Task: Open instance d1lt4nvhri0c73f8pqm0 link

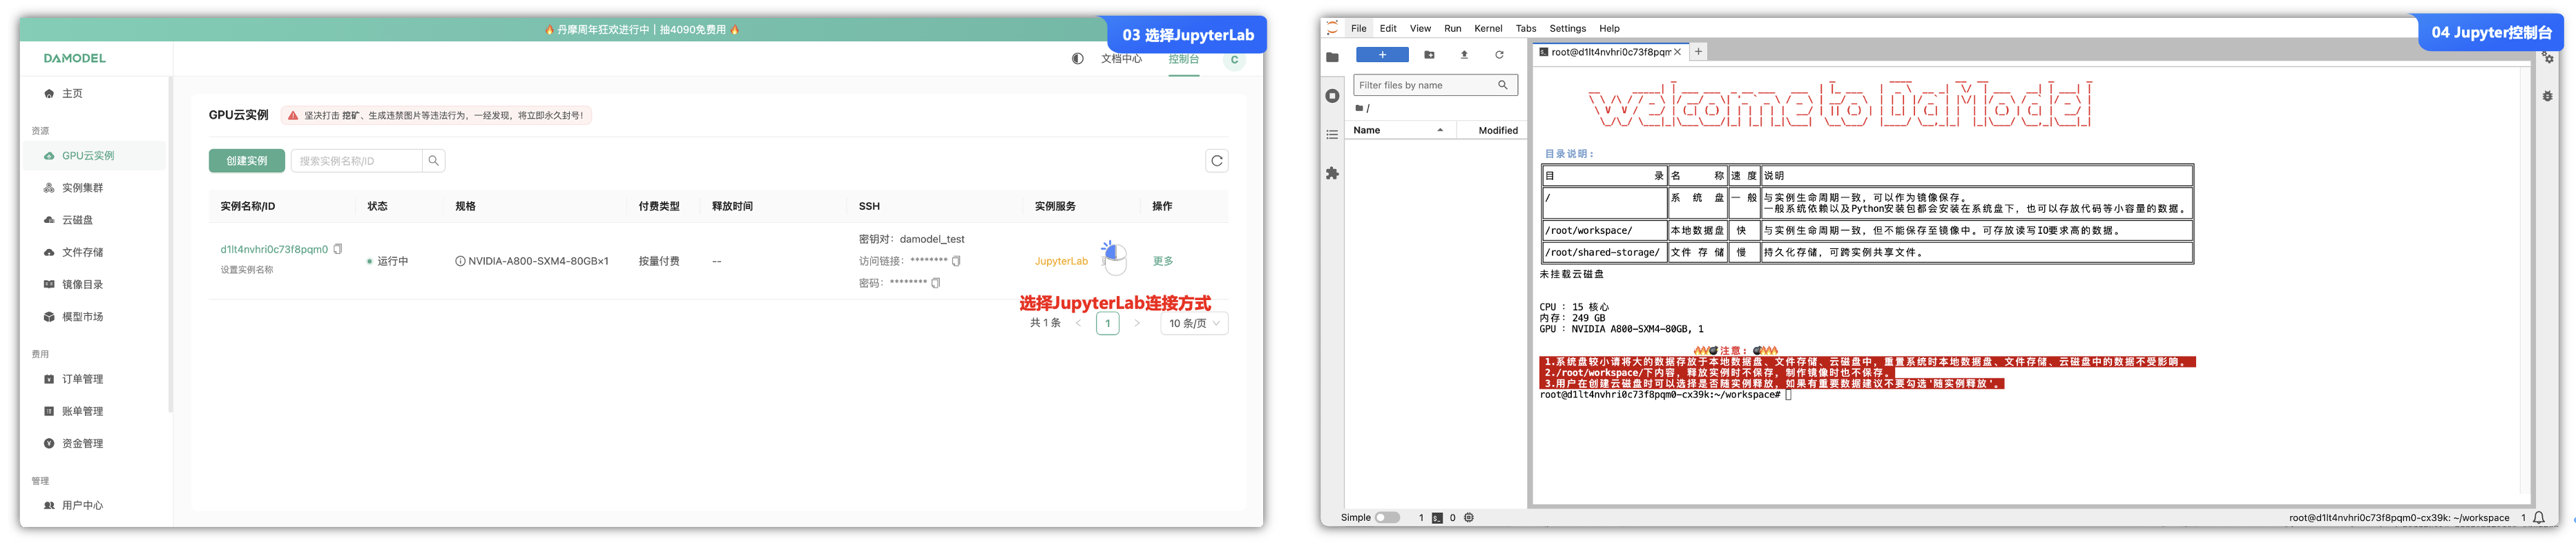Action: click(x=274, y=250)
